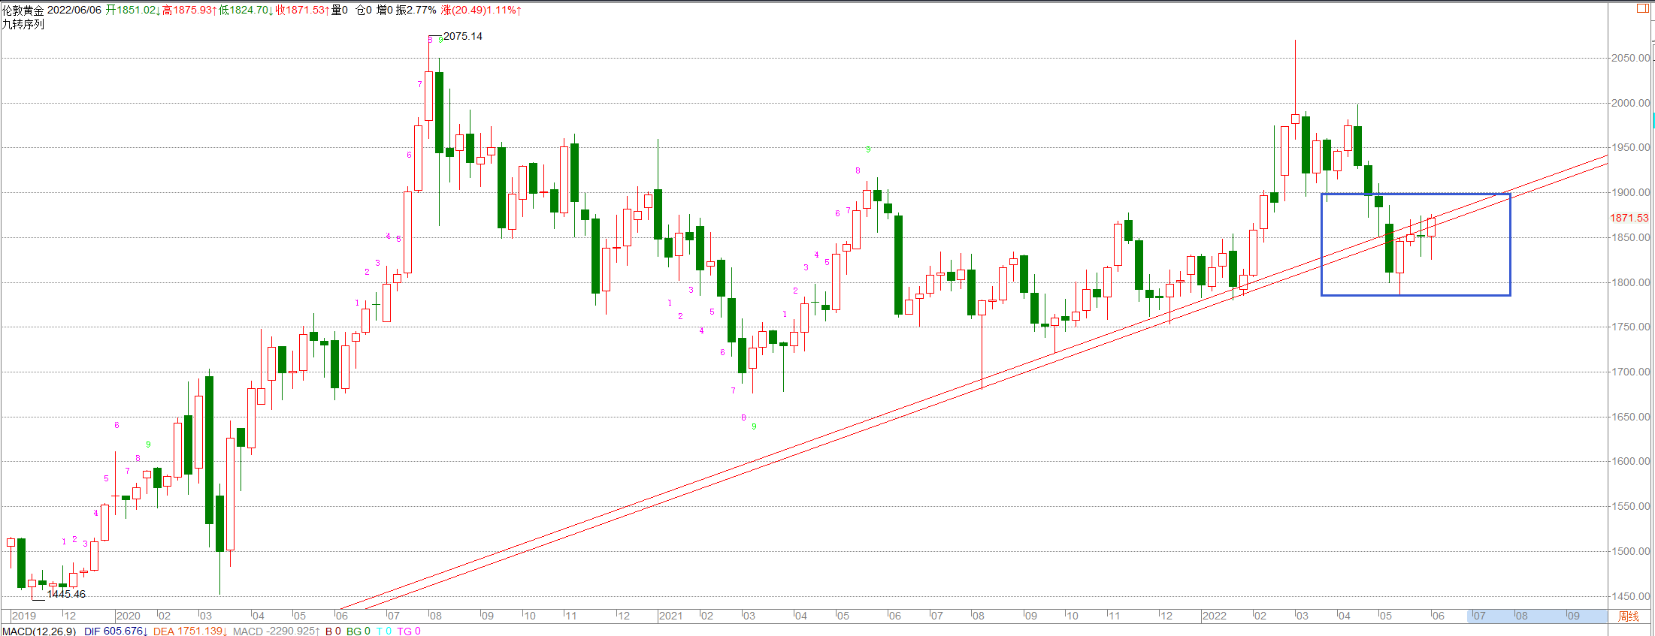Open the 周线 period selector

[1628, 616]
